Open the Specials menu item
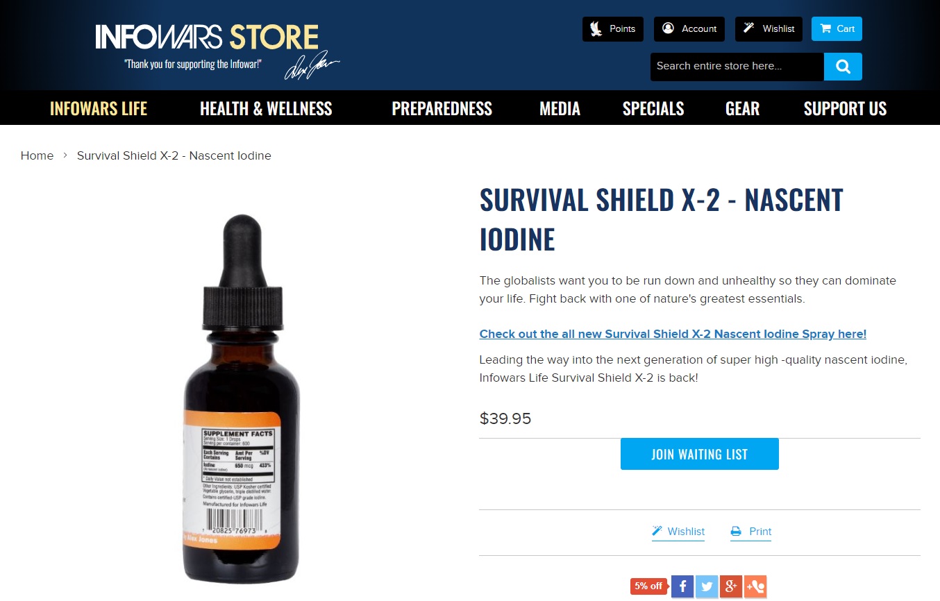 (x=653, y=108)
